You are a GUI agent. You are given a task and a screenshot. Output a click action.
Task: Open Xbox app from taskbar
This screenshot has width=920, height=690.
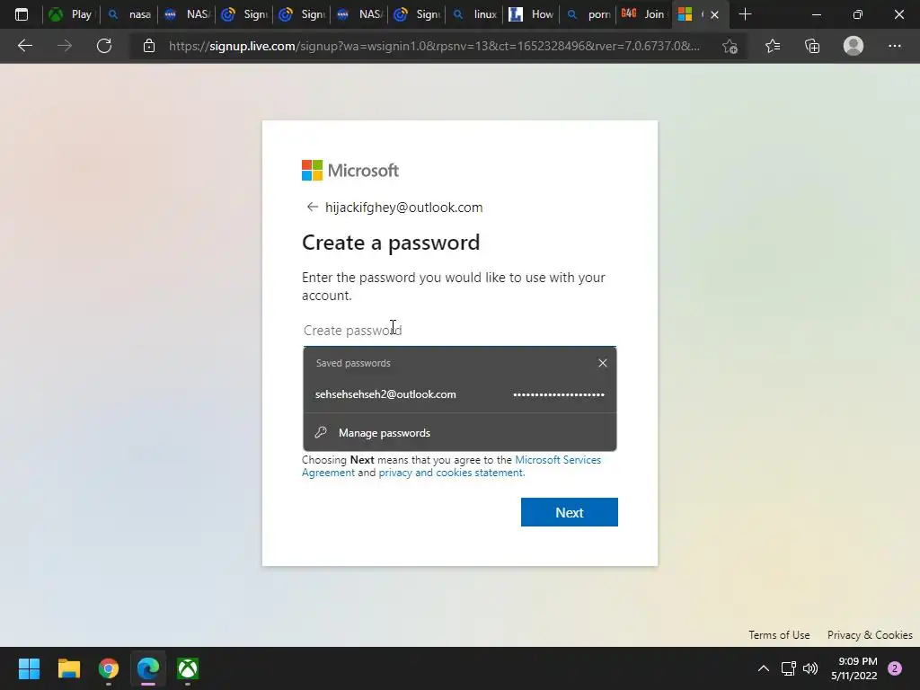pyautogui.click(x=188, y=668)
